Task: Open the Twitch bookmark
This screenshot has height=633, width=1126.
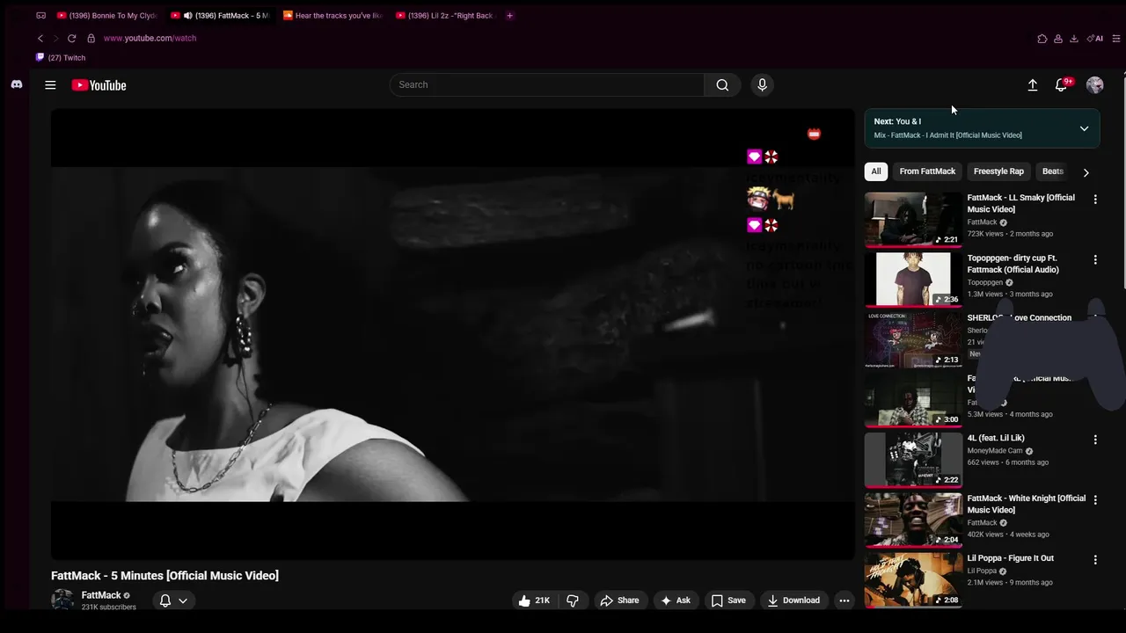Action: click(61, 58)
